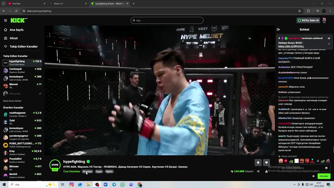This screenshot has height=188, width=334.
Task: Open File Explorer from the taskbar
Action: (x=88, y=185)
